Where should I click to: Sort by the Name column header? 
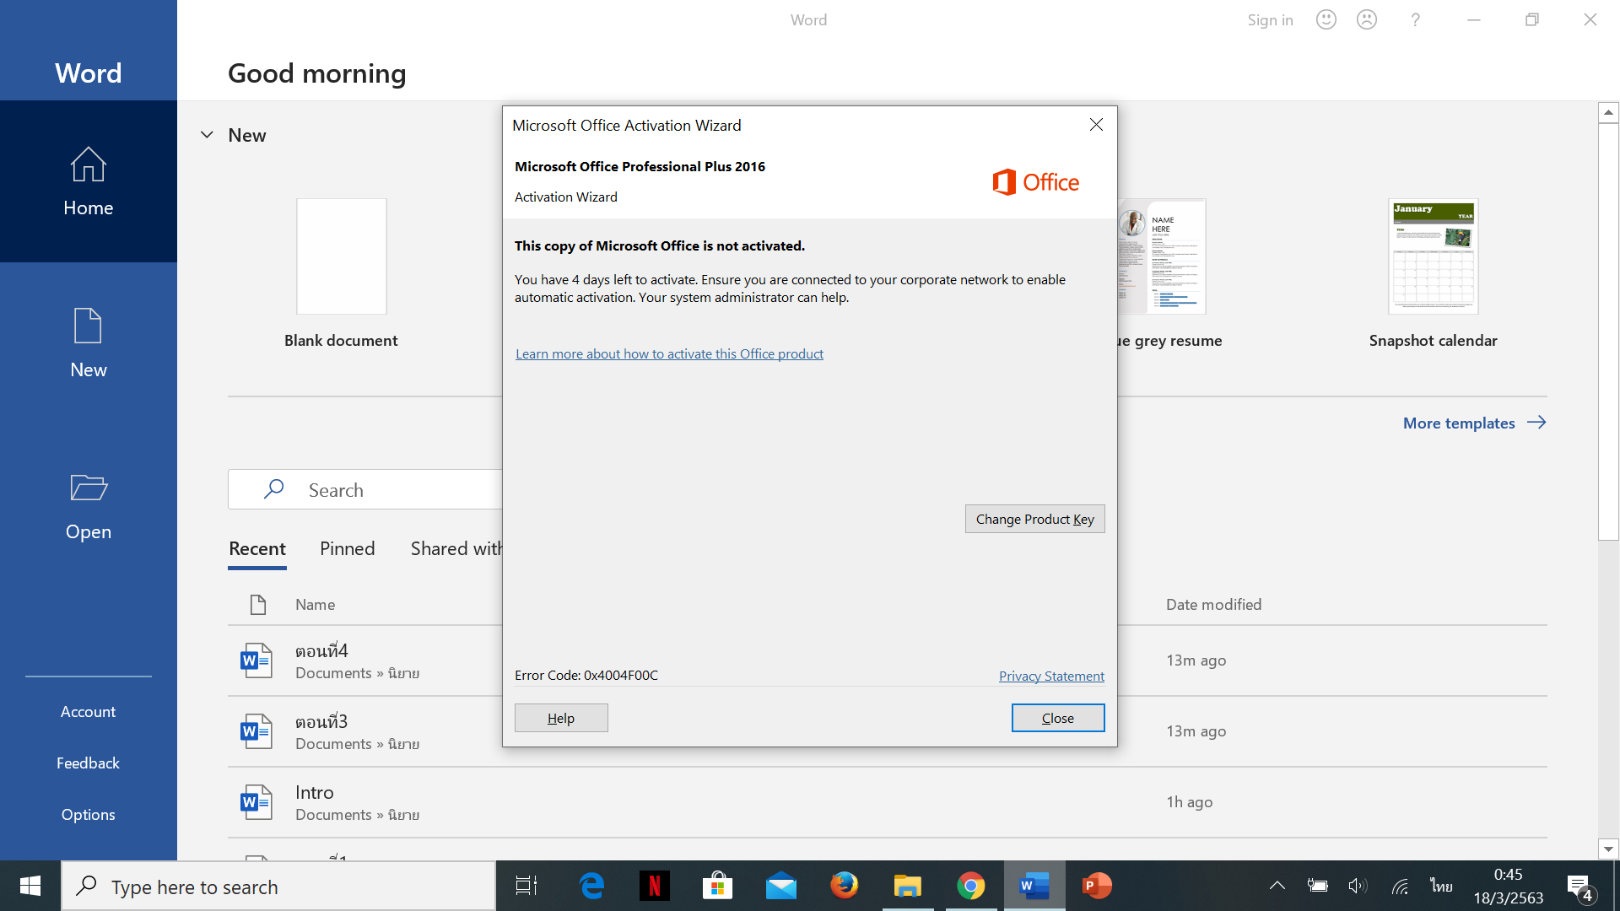(x=315, y=605)
